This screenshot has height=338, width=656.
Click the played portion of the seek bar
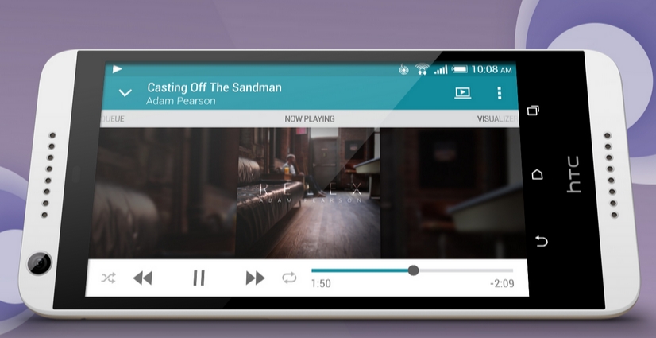point(360,270)
